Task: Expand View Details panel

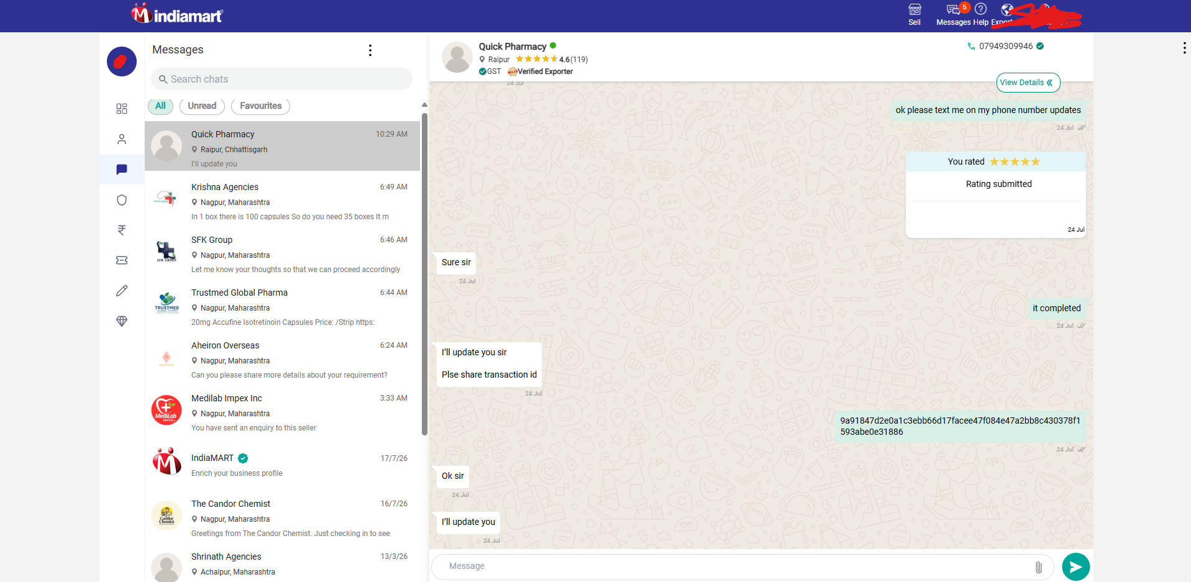Action: click(x=1028, y=83)
